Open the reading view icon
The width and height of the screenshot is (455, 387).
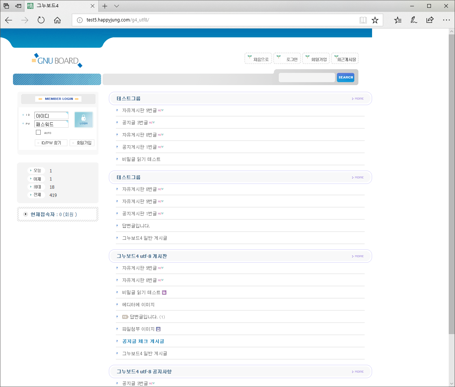363,20
